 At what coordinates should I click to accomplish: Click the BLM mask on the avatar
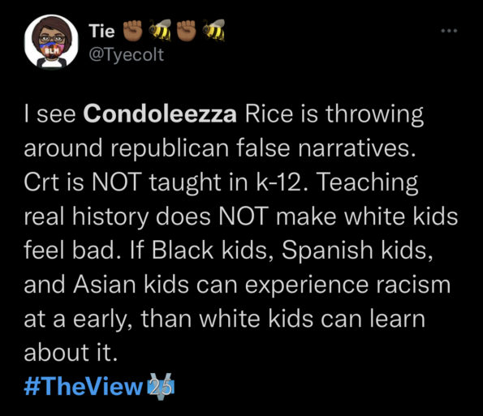51,51
